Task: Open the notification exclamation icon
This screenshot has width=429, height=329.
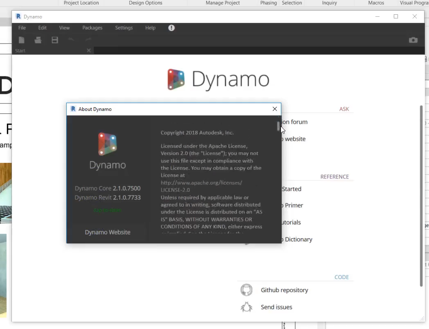Action: 171,28
